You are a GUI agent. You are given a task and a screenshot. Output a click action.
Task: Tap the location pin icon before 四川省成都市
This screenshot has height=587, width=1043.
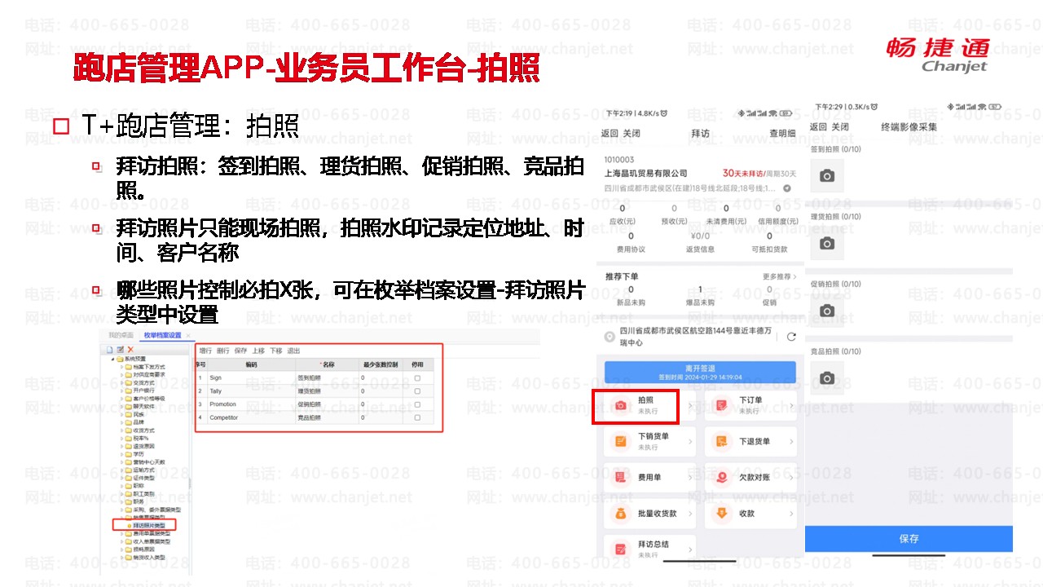[x=610, y=337]
